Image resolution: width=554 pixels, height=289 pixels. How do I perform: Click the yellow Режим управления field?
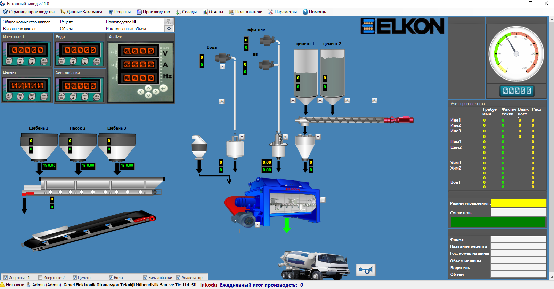click(x=518, y=203)
